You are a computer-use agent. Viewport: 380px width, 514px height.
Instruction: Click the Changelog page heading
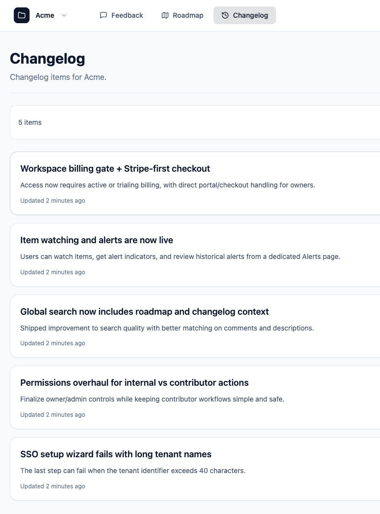47,58
